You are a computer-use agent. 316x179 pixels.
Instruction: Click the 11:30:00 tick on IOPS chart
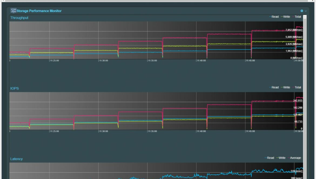point(103,131)
